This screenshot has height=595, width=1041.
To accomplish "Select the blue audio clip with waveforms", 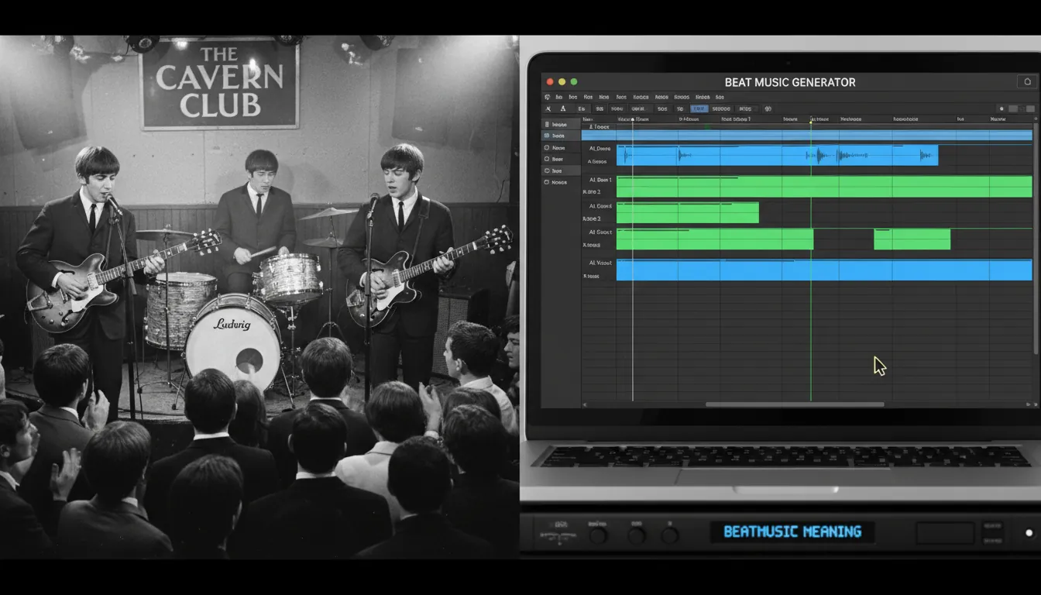I will pos(777,155).
